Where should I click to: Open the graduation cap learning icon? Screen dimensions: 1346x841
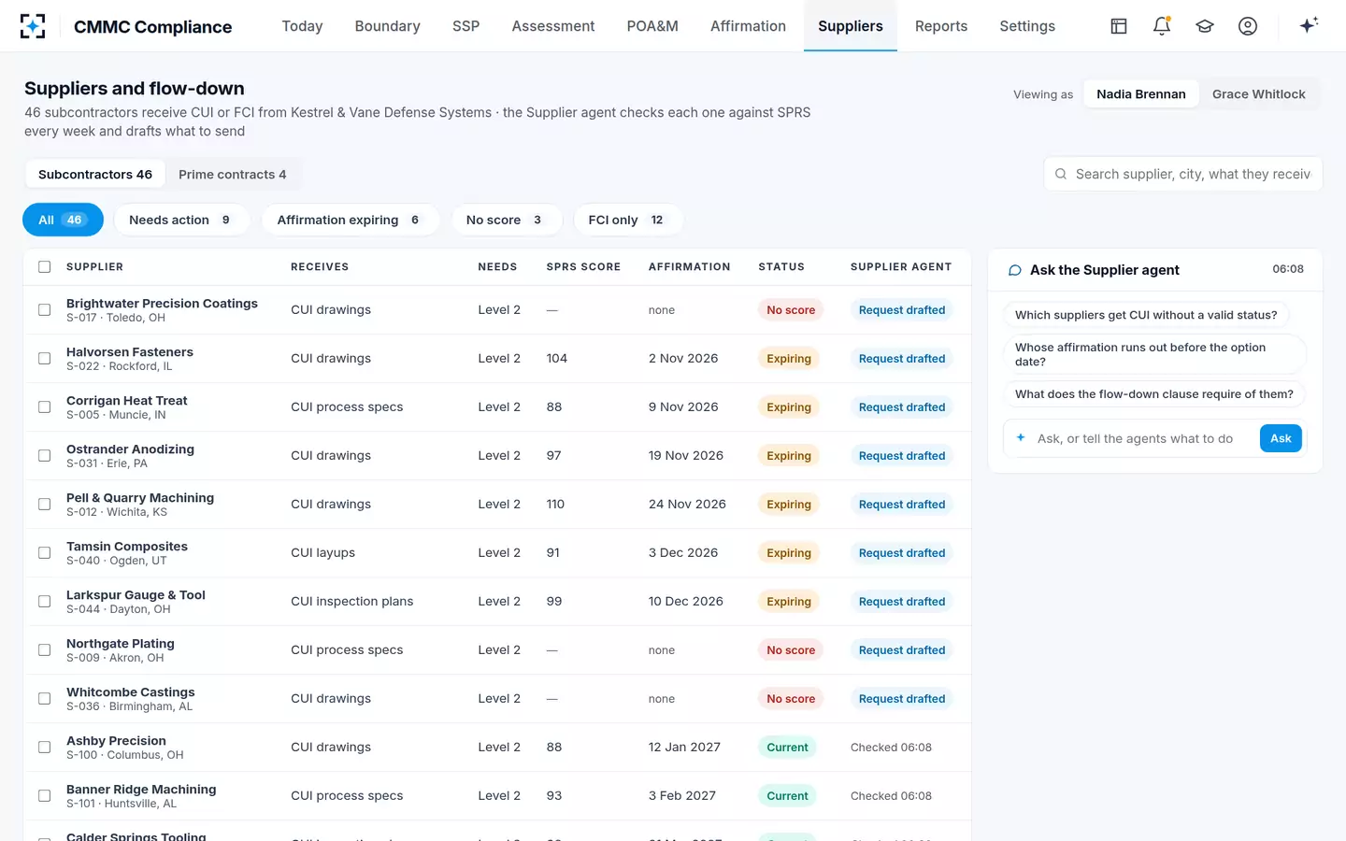1205,26
